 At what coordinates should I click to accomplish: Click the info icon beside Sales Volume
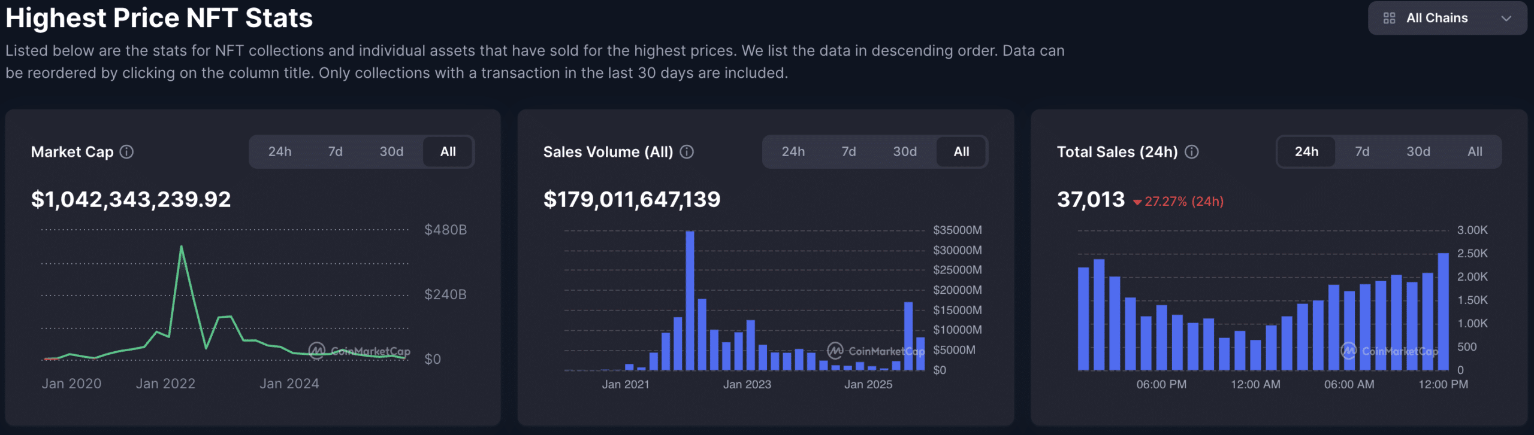[687, 152]
